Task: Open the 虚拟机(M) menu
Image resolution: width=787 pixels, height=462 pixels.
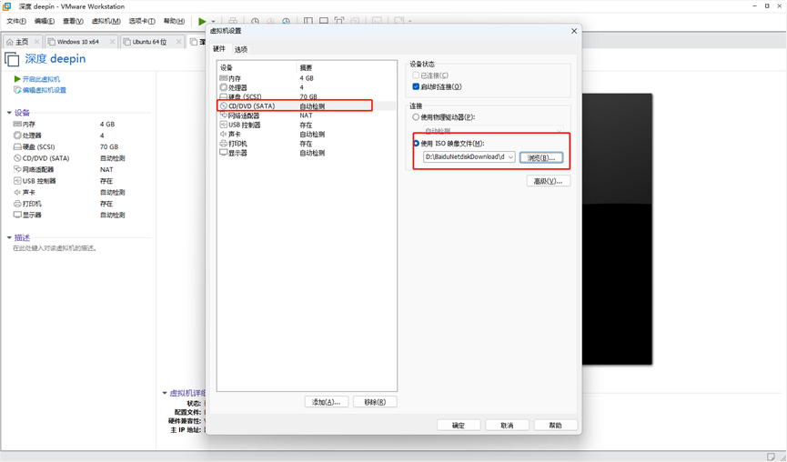Action: 106,21
